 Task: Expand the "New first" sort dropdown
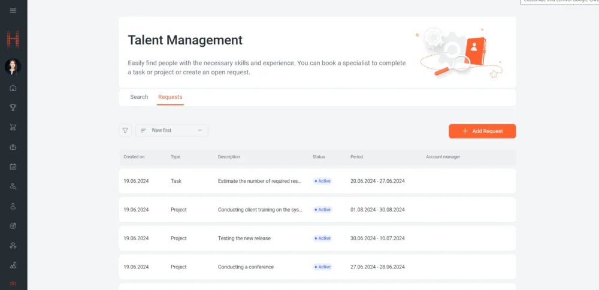tap(172, 130)
